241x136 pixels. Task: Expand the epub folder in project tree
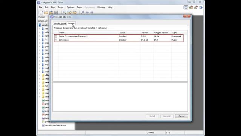pos(39,36)
